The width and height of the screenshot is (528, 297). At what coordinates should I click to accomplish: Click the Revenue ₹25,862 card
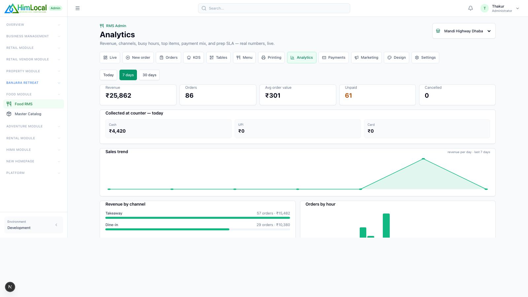138,95
